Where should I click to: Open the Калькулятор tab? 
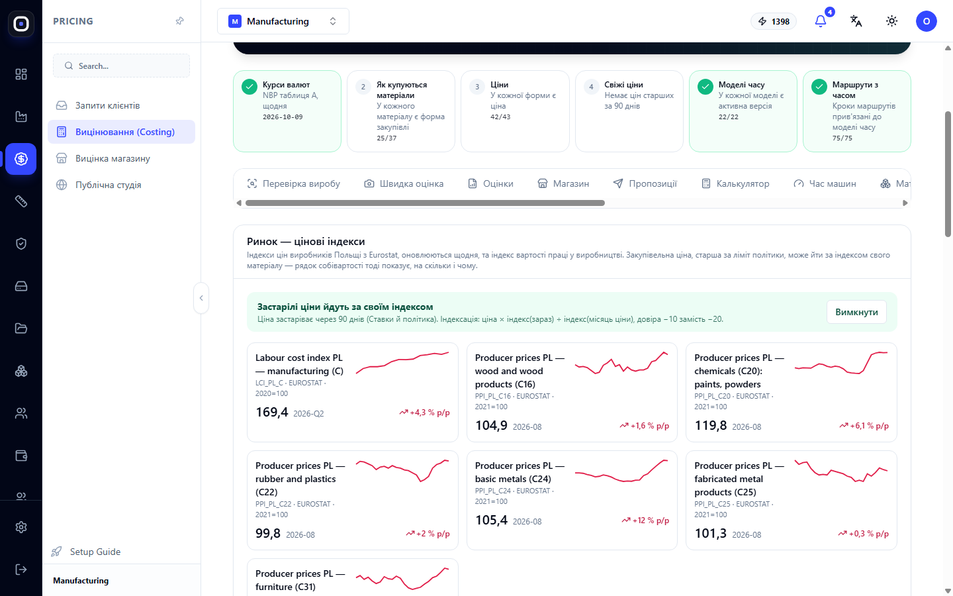pyautogui.click(x=735, y=183)
